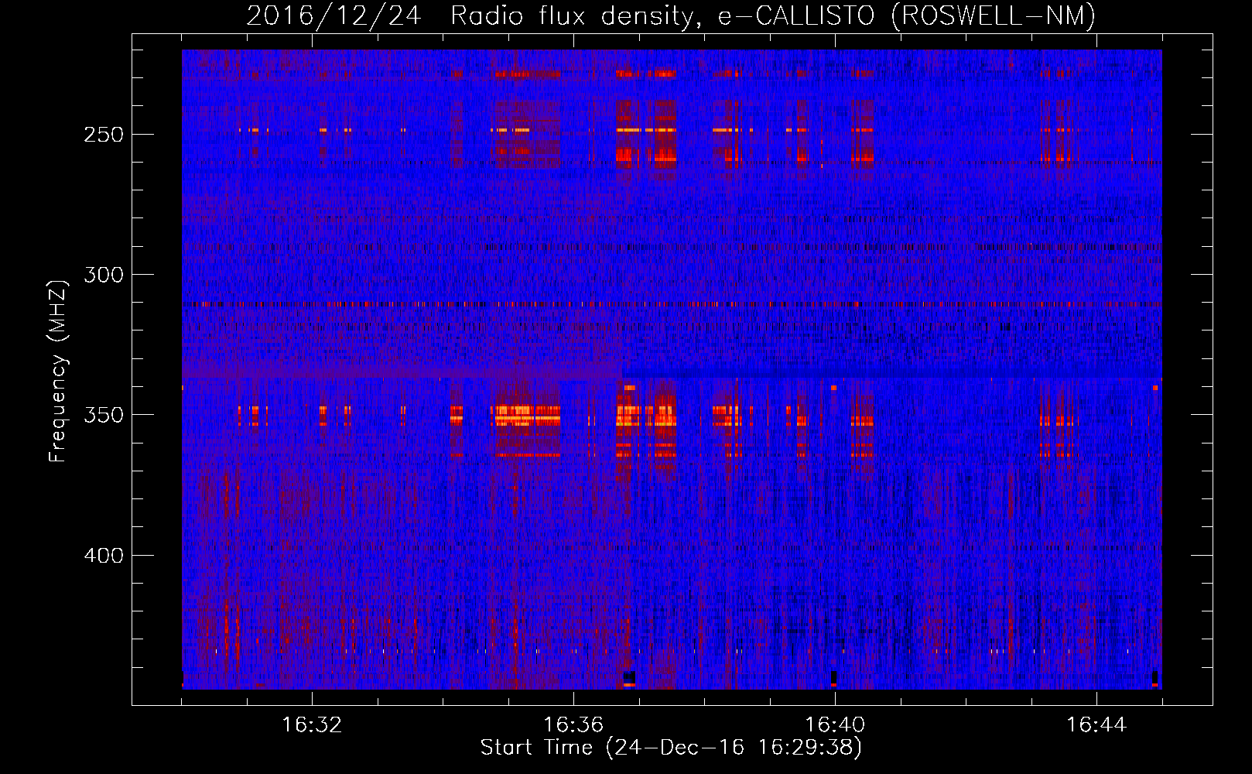Click the '16:44' time tick label
This screenshot has width=1252, height=774.
tap(1096, 725)
